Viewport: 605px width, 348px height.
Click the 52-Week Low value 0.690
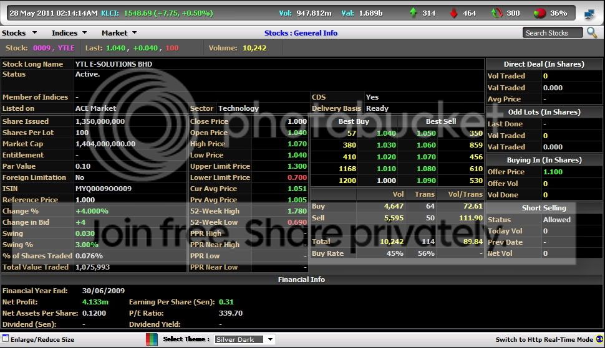coord(297,222)
